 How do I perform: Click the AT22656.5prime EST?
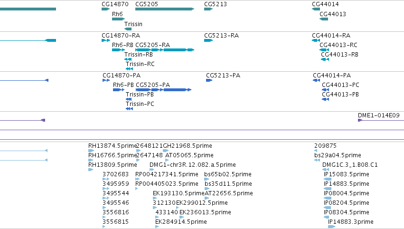click(207, 198)
